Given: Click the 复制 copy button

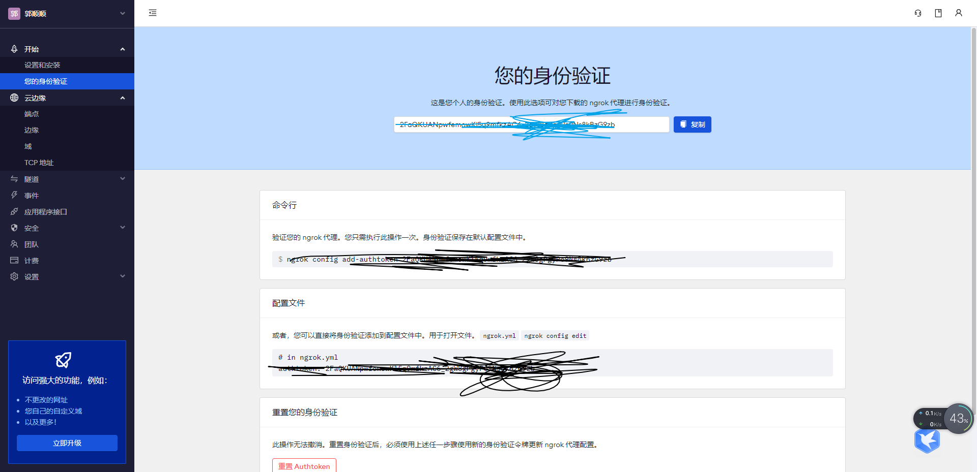Looking at the screenshot, I should 692,124.
